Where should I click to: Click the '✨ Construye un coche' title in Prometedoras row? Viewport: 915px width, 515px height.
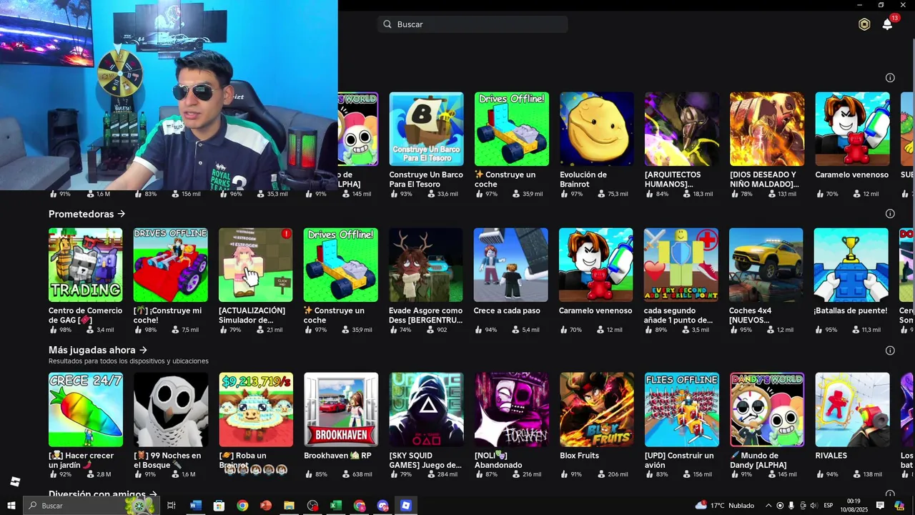click(334, 315)
